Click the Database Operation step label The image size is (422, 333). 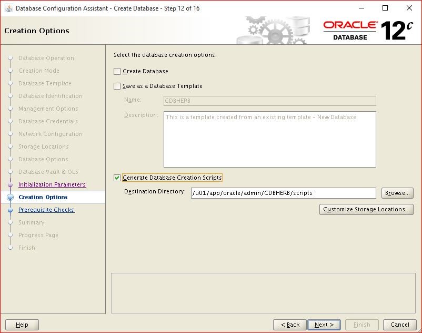[x=46, y=58]
